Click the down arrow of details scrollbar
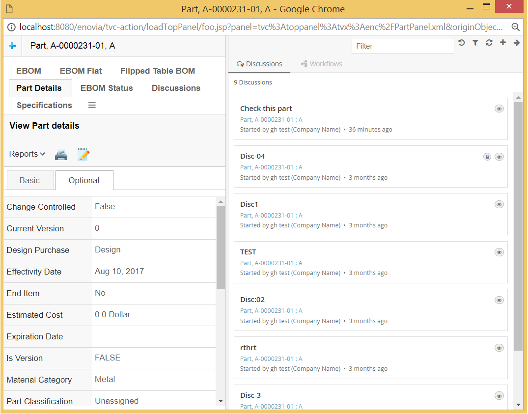The width and height of the screenshot is (528, 414). pyautogui.click(x=221, y=401)
